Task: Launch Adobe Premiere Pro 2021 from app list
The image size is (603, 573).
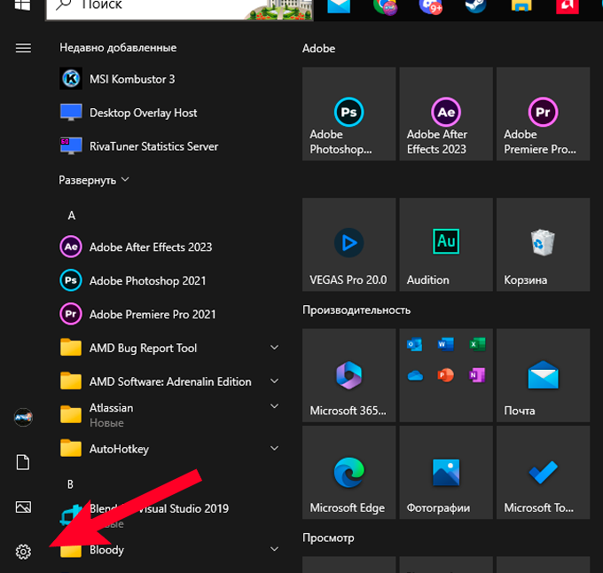Action: click(169, 314)
